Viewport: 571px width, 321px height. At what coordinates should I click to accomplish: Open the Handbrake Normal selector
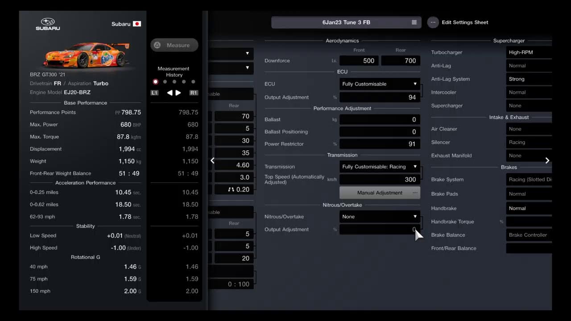529,208
